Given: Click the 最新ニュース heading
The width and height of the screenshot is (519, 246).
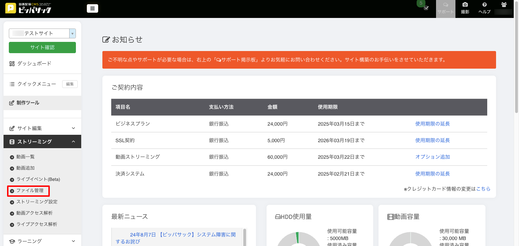Looking at the screenshot, I should [130, 217].
